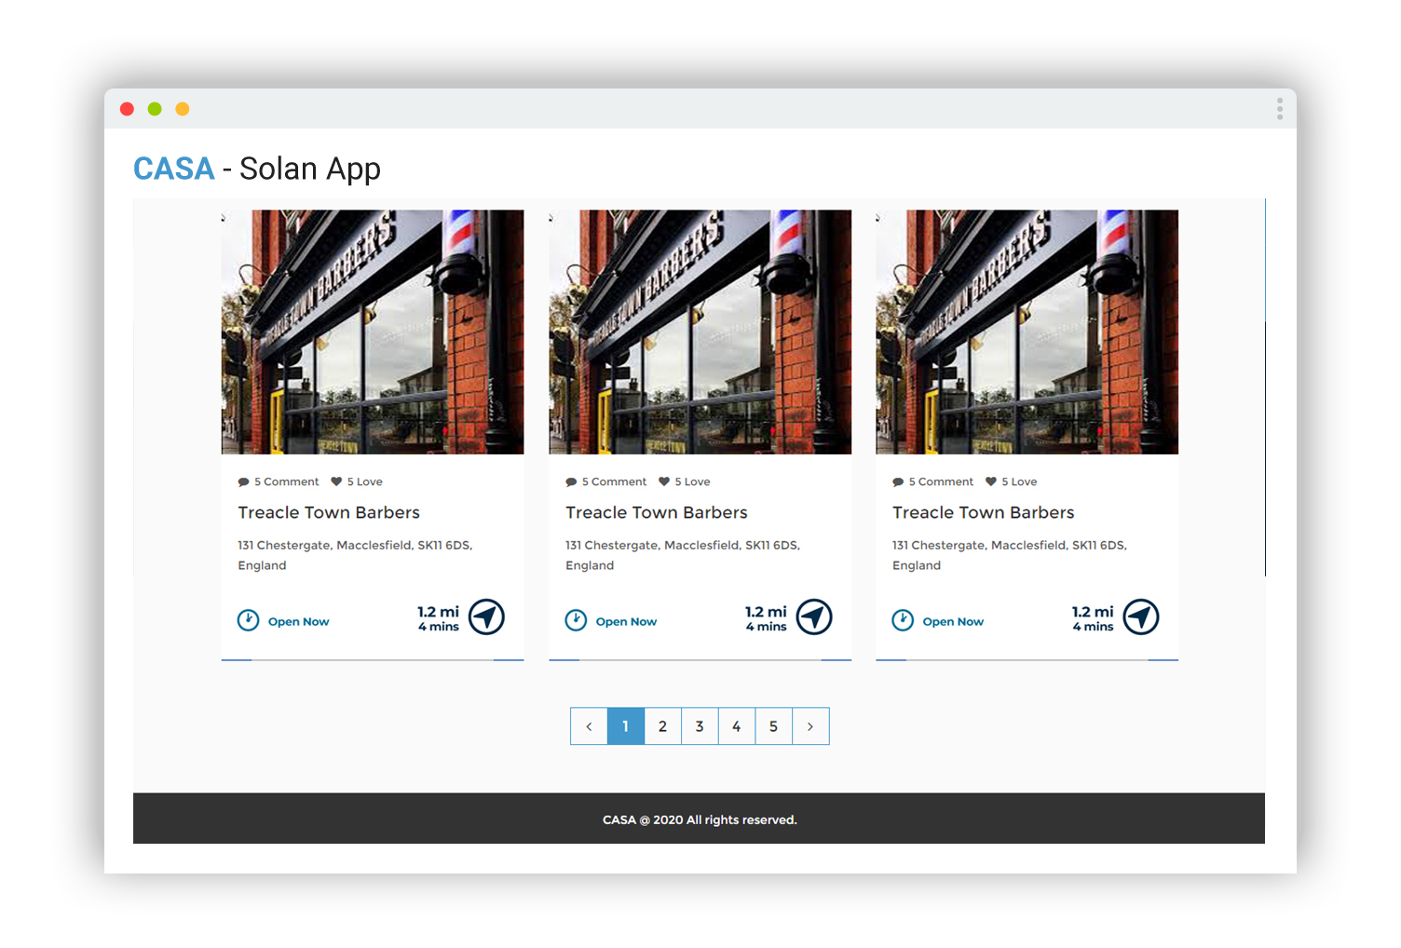Image resolution: width=1401 pixels, height=948 pixels.
Task: Open the CASA logo link in header
Action: pos(174,169)
